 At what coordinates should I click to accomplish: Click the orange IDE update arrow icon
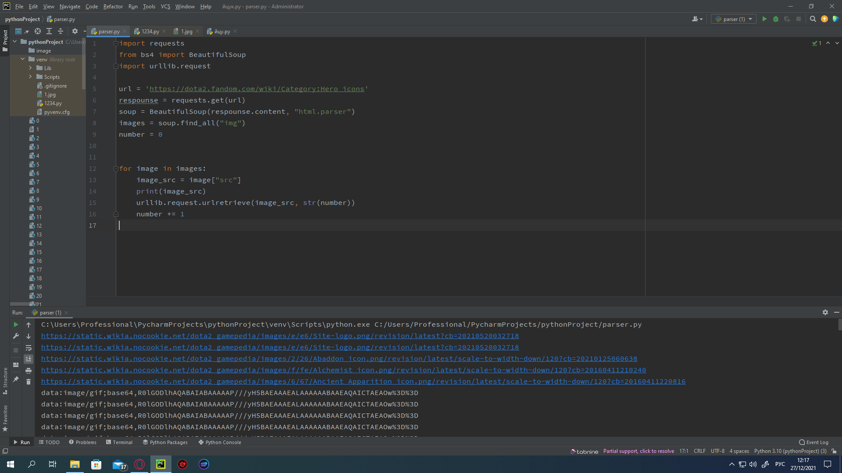click(824, 19)
